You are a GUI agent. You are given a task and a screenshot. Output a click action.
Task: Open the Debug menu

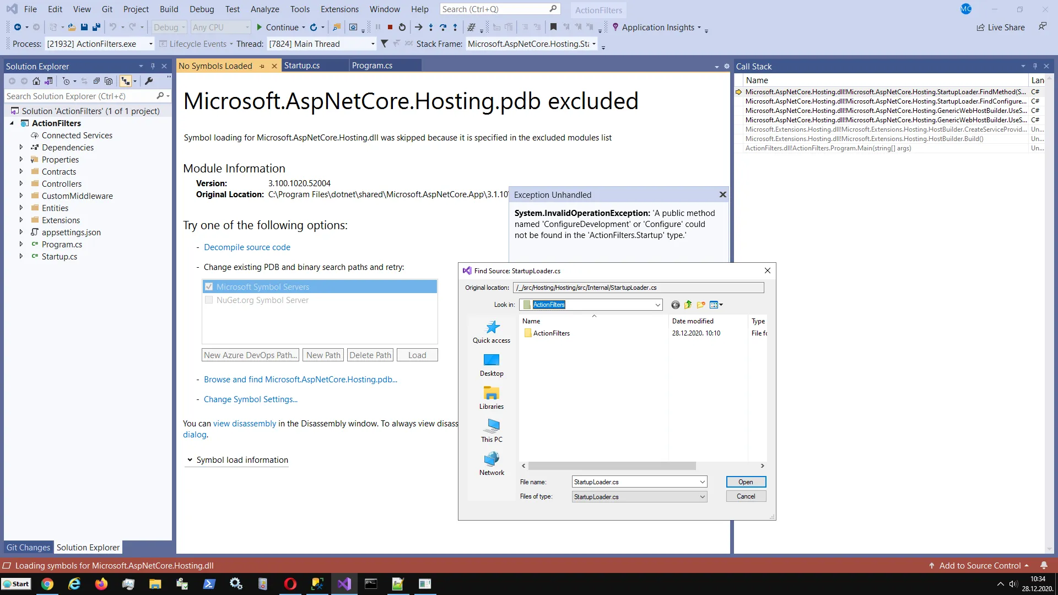202,9
